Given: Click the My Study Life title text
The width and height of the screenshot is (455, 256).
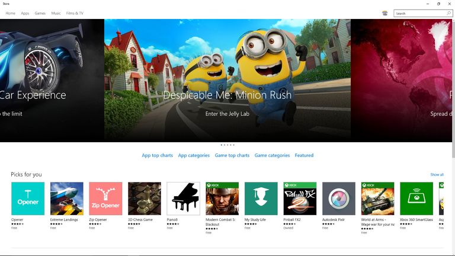Looking at the screenshot, I should [255, 220].
